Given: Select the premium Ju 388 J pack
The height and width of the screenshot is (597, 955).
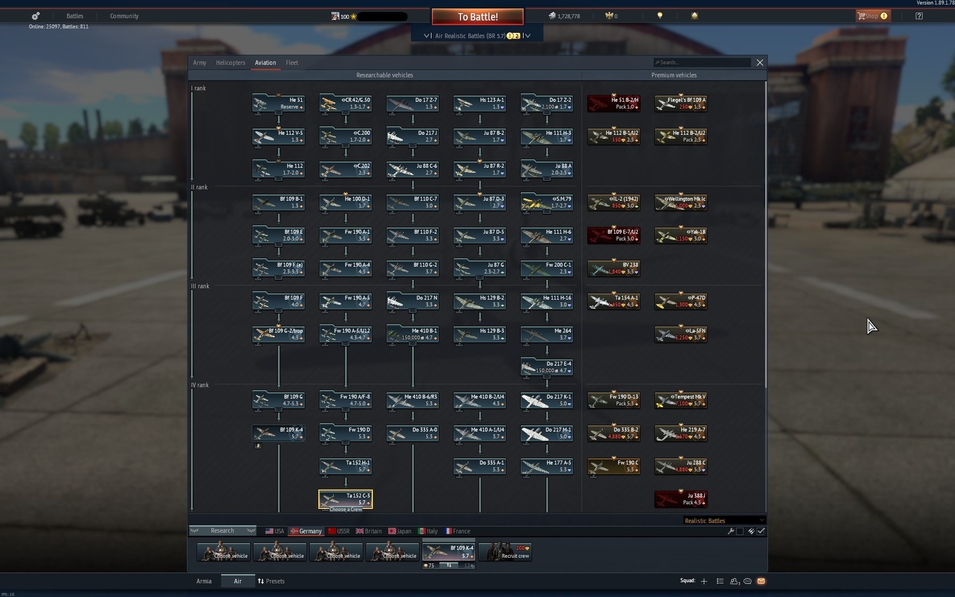Looking at the screenshot, I should pyautogui.click(x=681, y=499).
